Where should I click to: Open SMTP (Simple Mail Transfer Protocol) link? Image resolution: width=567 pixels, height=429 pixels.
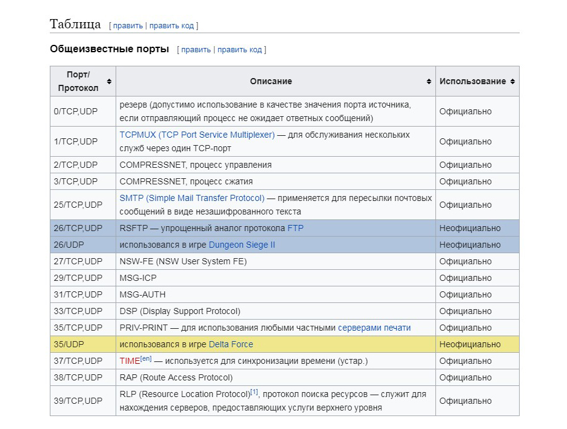coord(192,198)
